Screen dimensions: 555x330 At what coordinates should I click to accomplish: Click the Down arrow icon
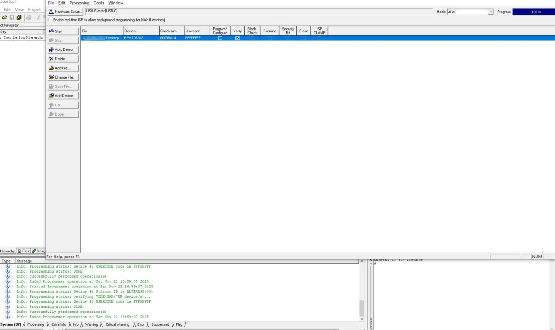pos(51,114)
